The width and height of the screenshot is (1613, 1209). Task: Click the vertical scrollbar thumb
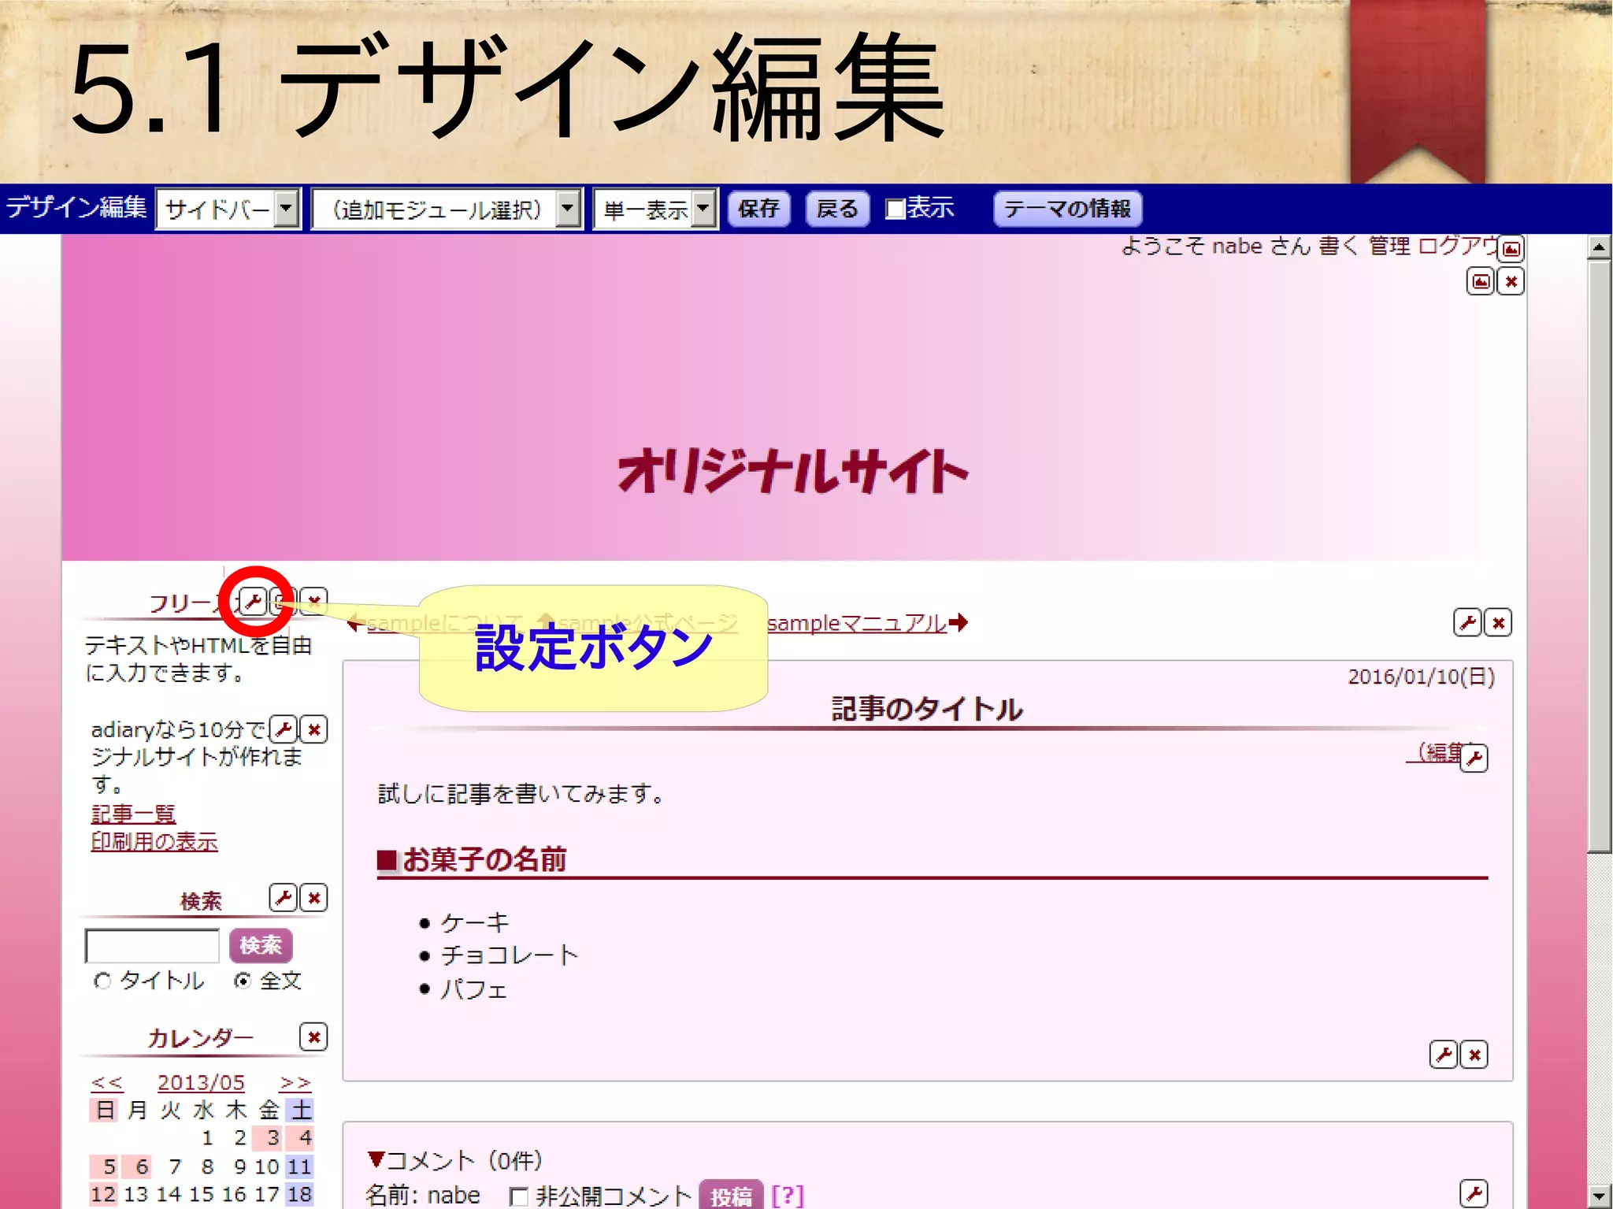tap(1599, 557)
